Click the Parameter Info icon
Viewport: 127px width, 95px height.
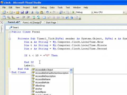click(9, 17)
